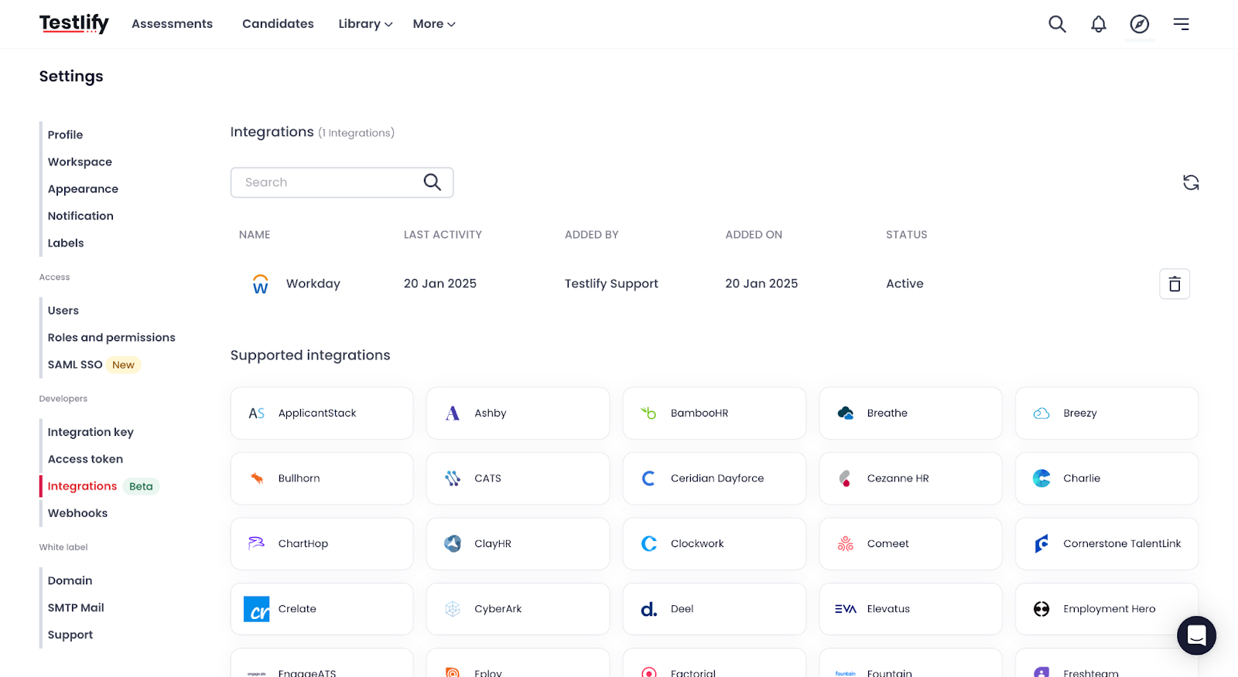Open Profile settings
The width and height of the screenshot is (1238, 677).
click(65, 134)
